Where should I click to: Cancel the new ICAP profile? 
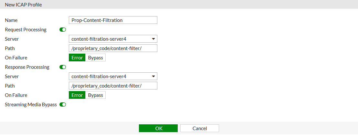point(199,128)
